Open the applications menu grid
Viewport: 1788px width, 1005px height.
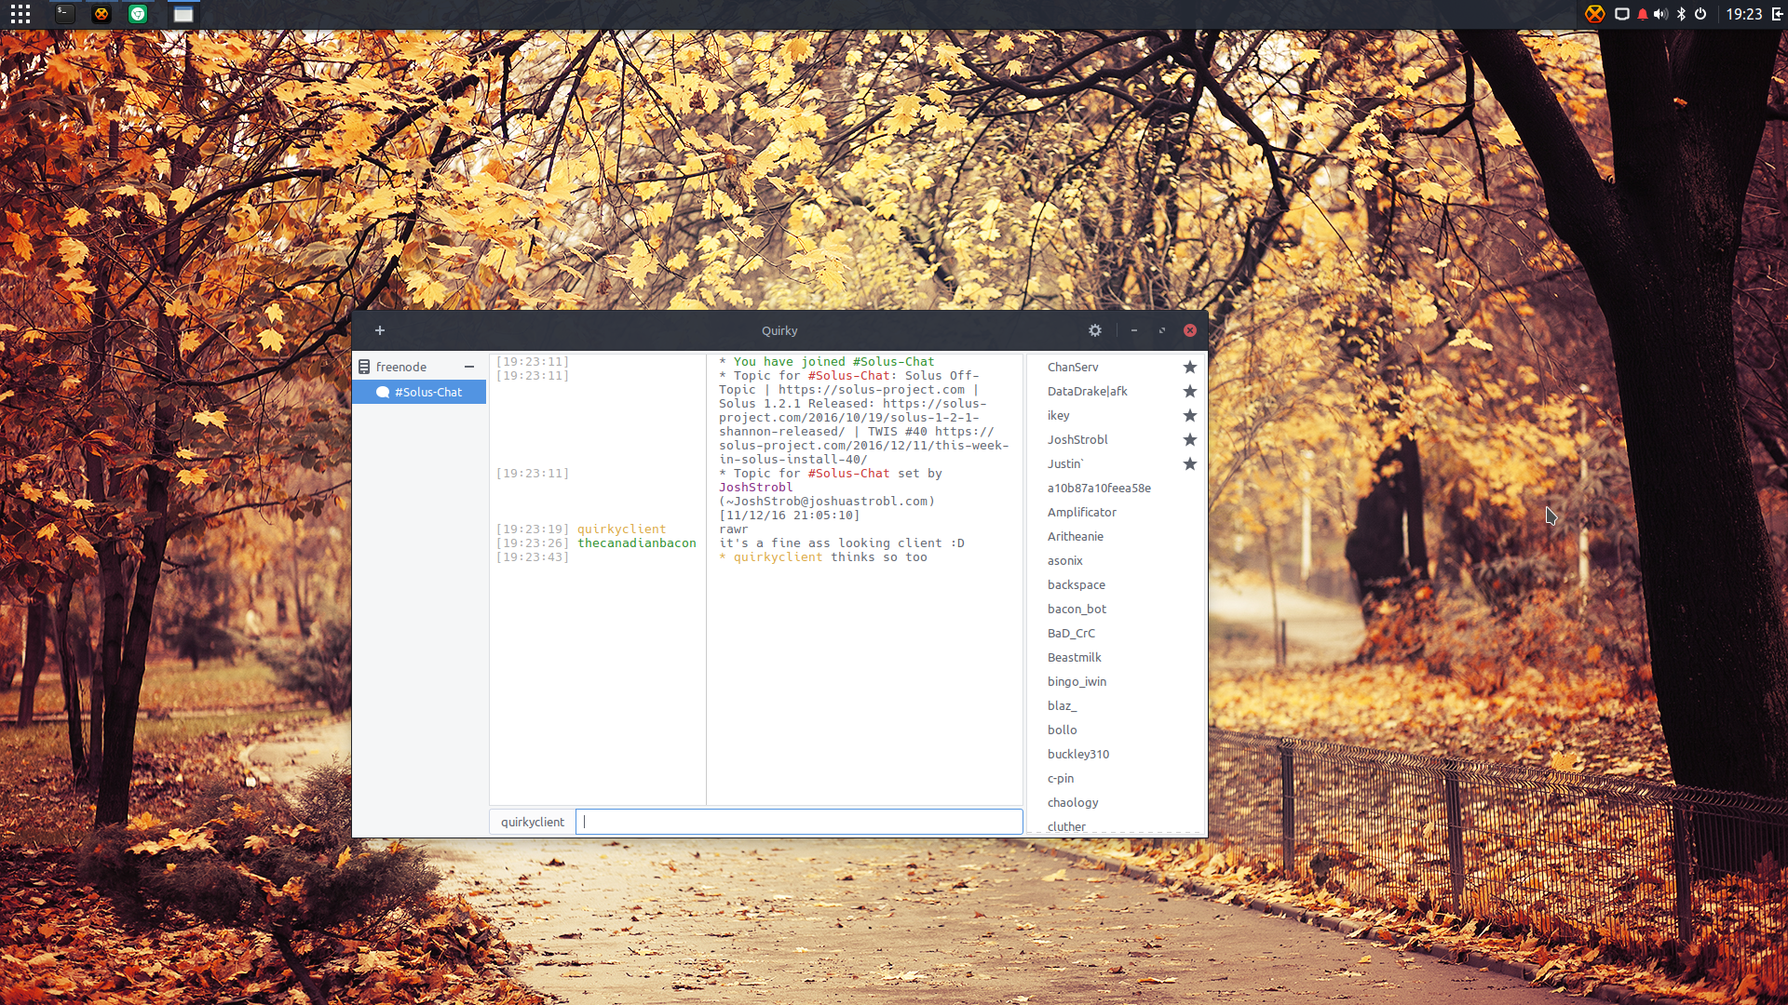[20, 14]
